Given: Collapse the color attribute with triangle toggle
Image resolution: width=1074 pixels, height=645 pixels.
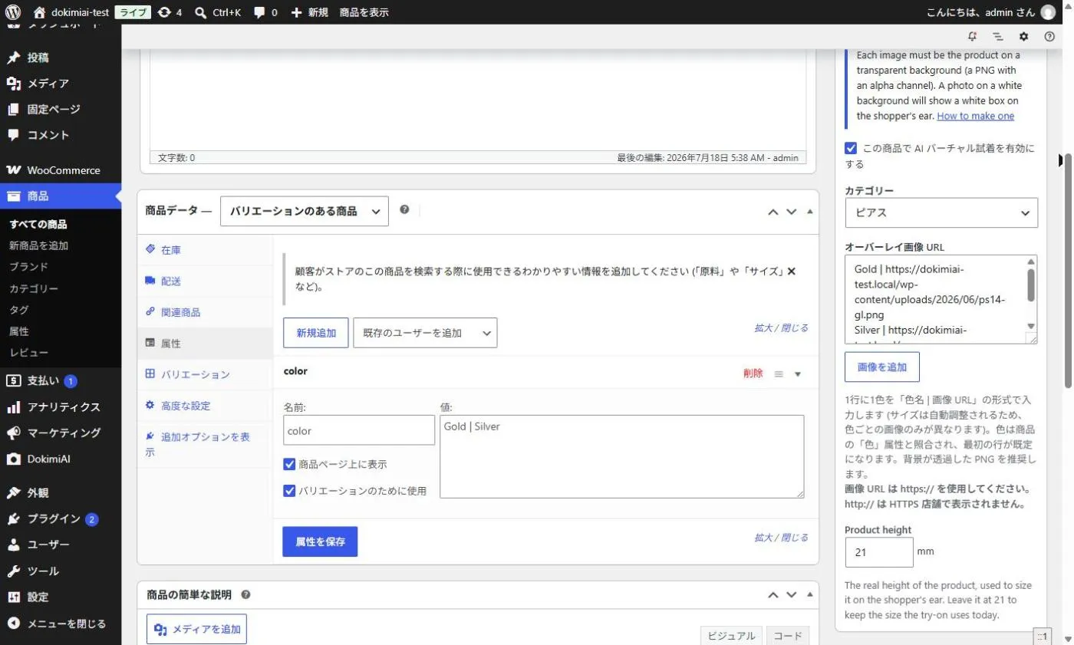Looking at the screenshot, I should [x=798, y=374].
